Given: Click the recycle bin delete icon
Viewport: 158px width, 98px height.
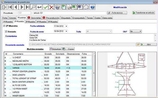Looking at the screenshot, I should [57, 7].
